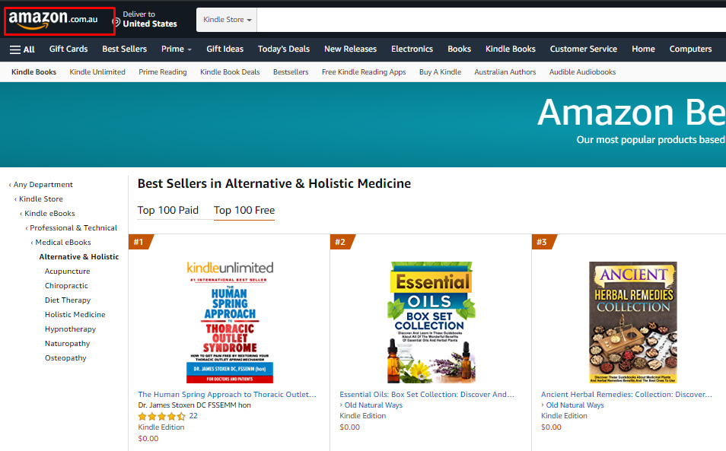
Task: Open Kindle Book Deals submenu item
Action: (x=230, y=72)
